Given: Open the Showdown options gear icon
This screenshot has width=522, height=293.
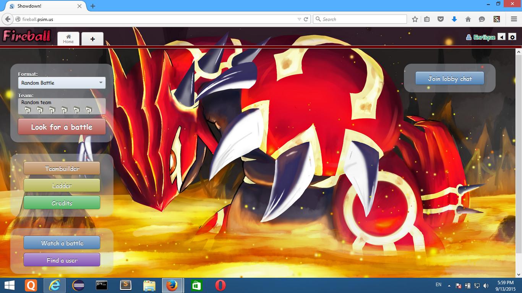Looking at the screenshot, I should 512,37.
